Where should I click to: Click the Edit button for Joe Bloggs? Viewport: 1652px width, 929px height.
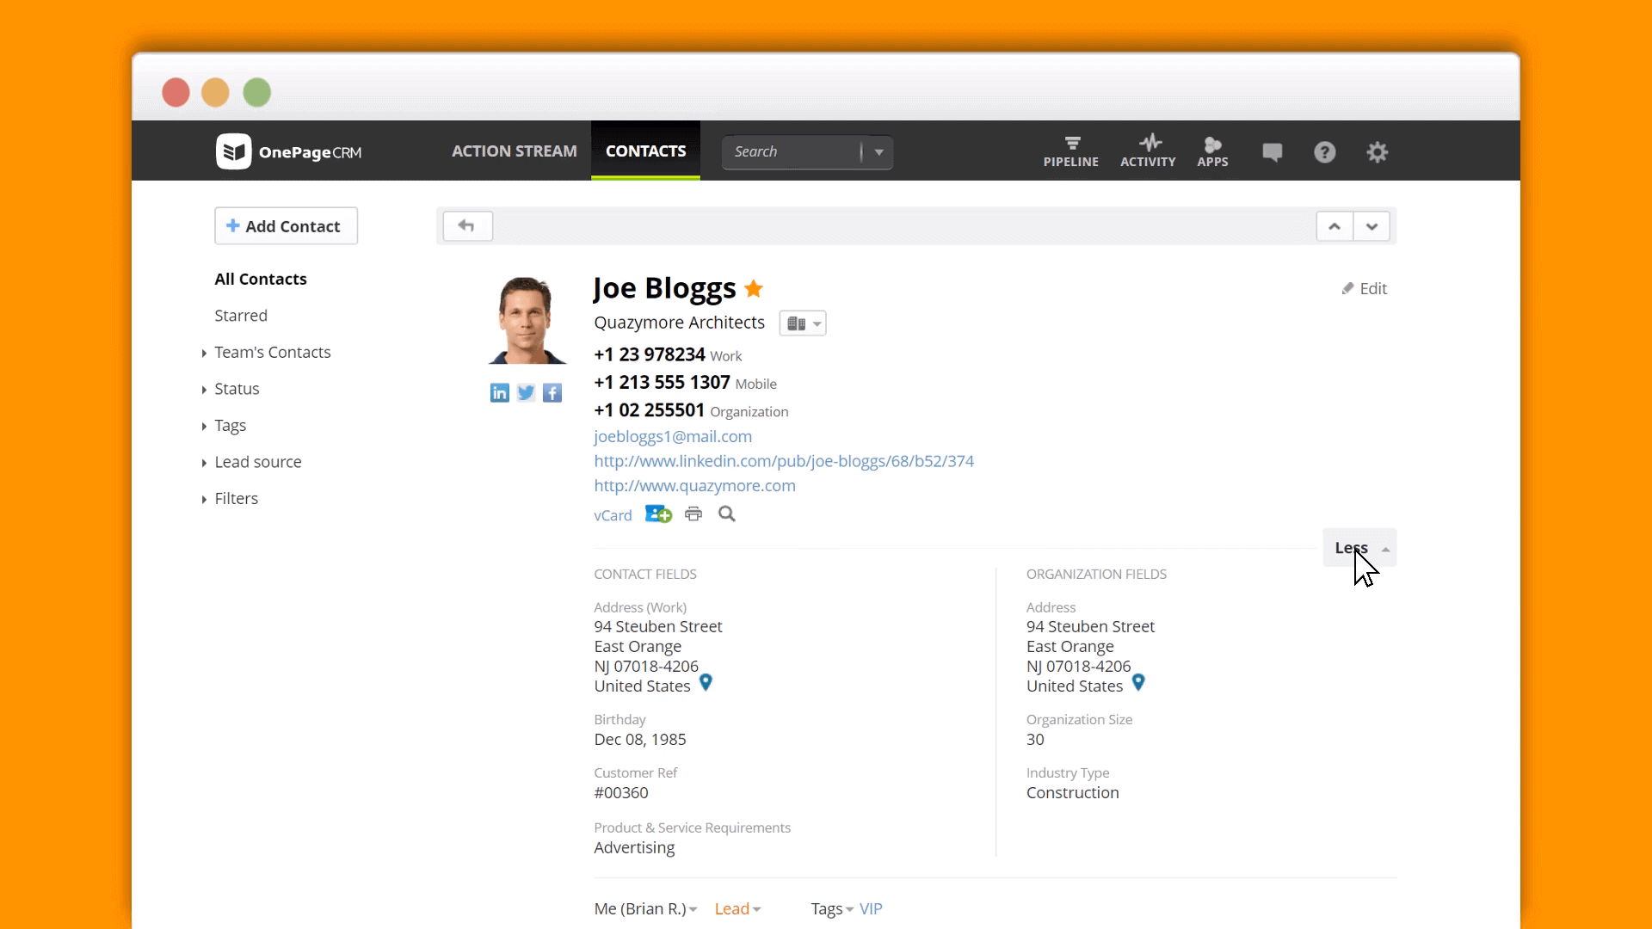click(1363, 287)
